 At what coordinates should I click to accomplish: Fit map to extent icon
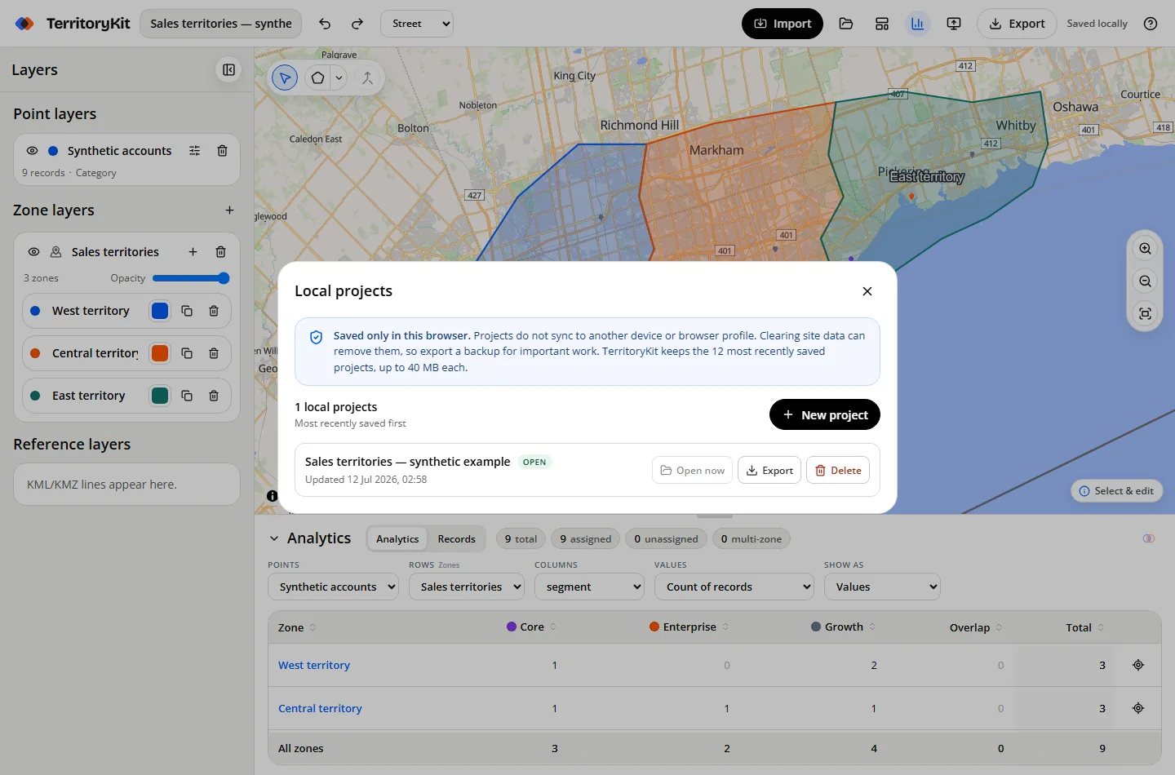(1146, 314)
